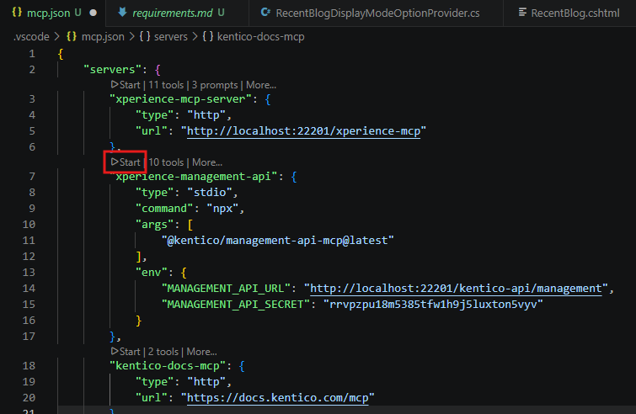Open More... for kentico-docs-mcp

click(x=201, y=352)
